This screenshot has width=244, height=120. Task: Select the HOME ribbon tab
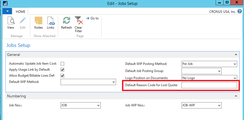coord(20,12)
